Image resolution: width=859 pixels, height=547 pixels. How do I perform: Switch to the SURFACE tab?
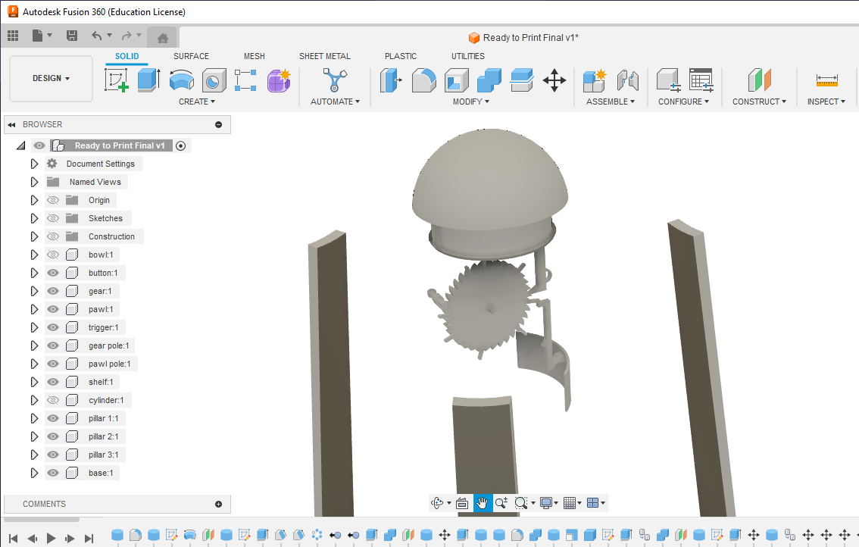[x=191, y=56]
